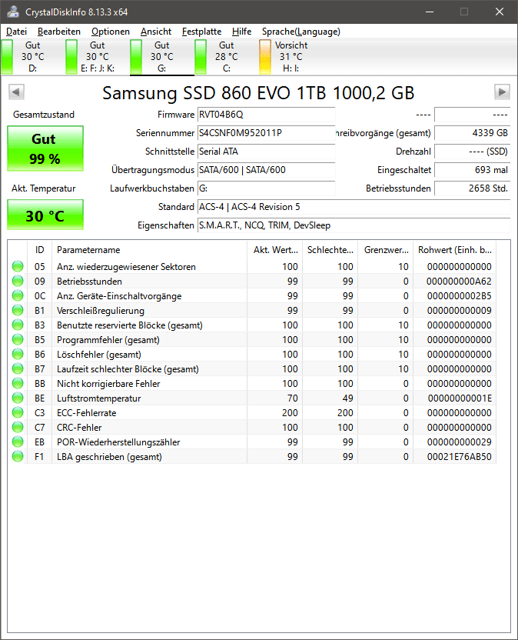Viewport: 518px width, 640px height.
Task: Click the Übertragungsmodus SATA/600 field
Action: tap(267, 170)
